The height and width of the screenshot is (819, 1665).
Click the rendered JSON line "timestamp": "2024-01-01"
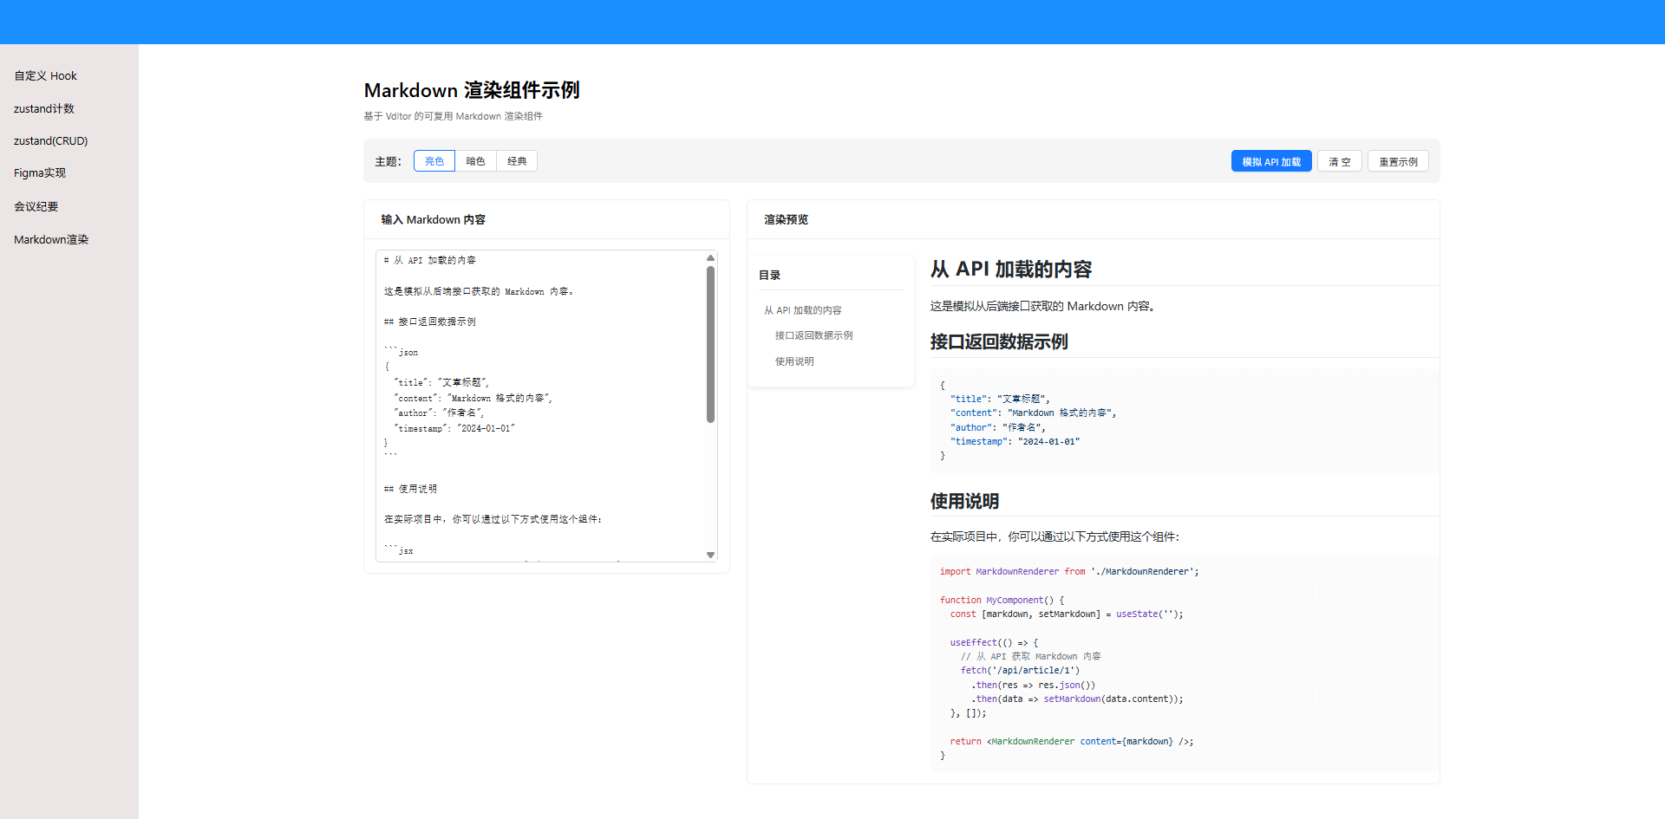pos(1015,441)
